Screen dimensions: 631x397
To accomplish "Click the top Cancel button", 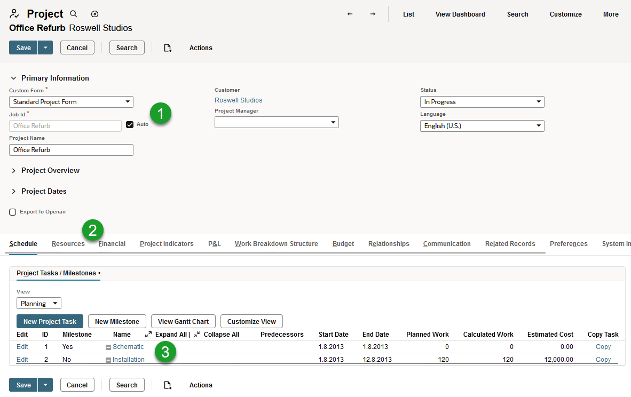I will (77, 47).
